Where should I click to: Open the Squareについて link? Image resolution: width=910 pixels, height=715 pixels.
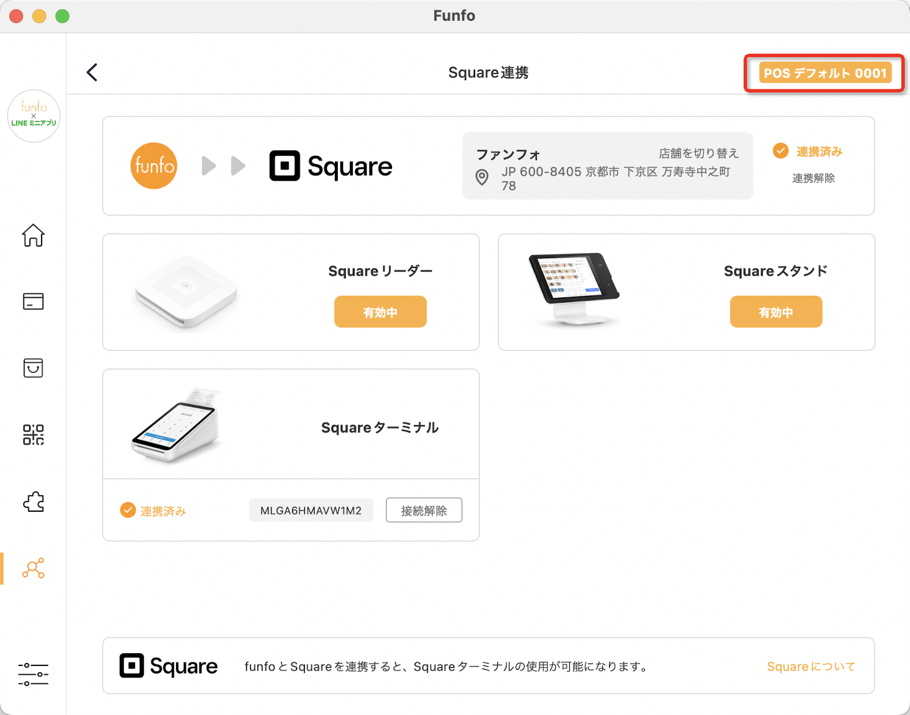point(811,666)
